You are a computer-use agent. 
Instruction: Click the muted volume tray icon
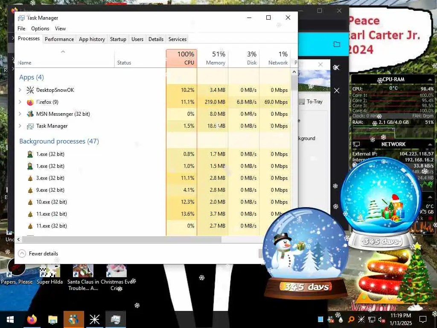pyautogui.click(x=381, y=319)
